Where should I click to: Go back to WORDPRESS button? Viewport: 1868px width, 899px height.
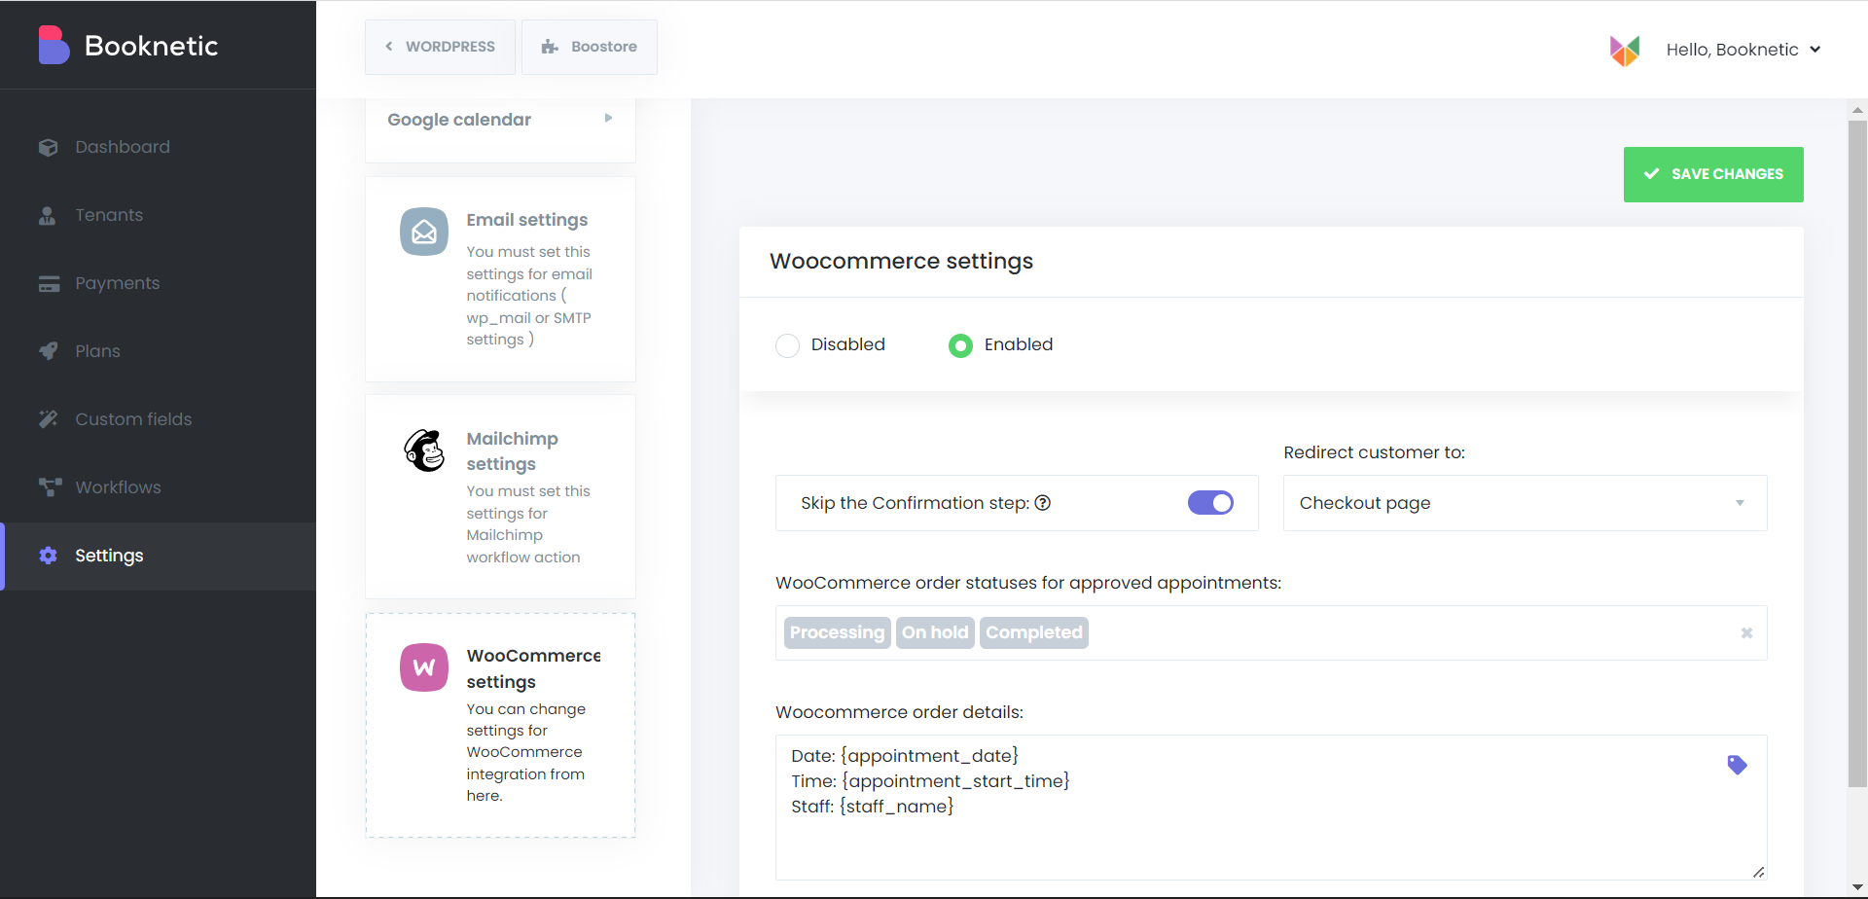coord(440,47)
